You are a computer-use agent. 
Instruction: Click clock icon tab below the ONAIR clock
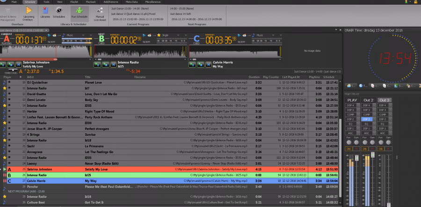[x=361, y=86]
